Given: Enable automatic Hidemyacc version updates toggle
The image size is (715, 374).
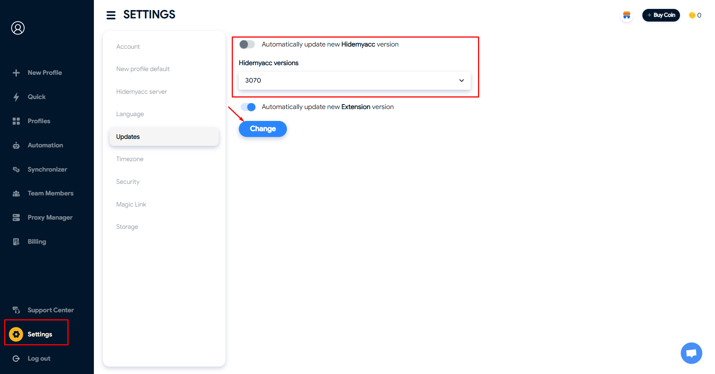Looking at the screenshot, I should click(247, 45).
